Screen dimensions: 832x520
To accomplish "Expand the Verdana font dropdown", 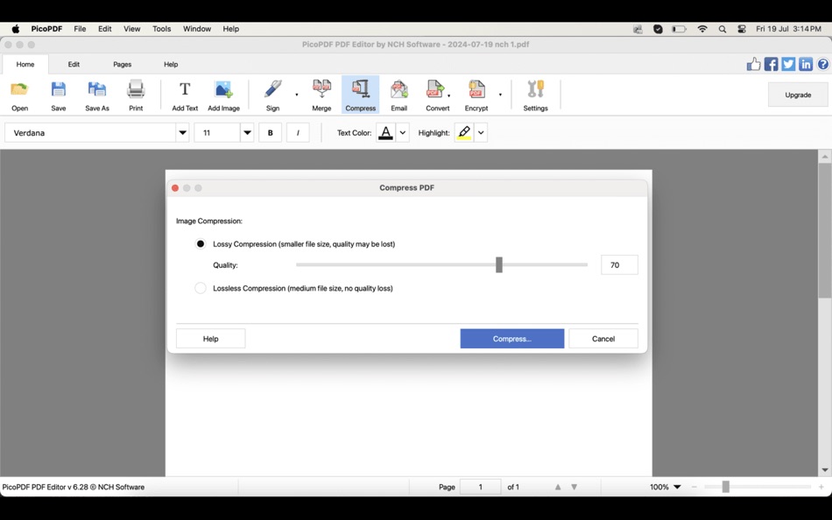I will pos(182,133).
